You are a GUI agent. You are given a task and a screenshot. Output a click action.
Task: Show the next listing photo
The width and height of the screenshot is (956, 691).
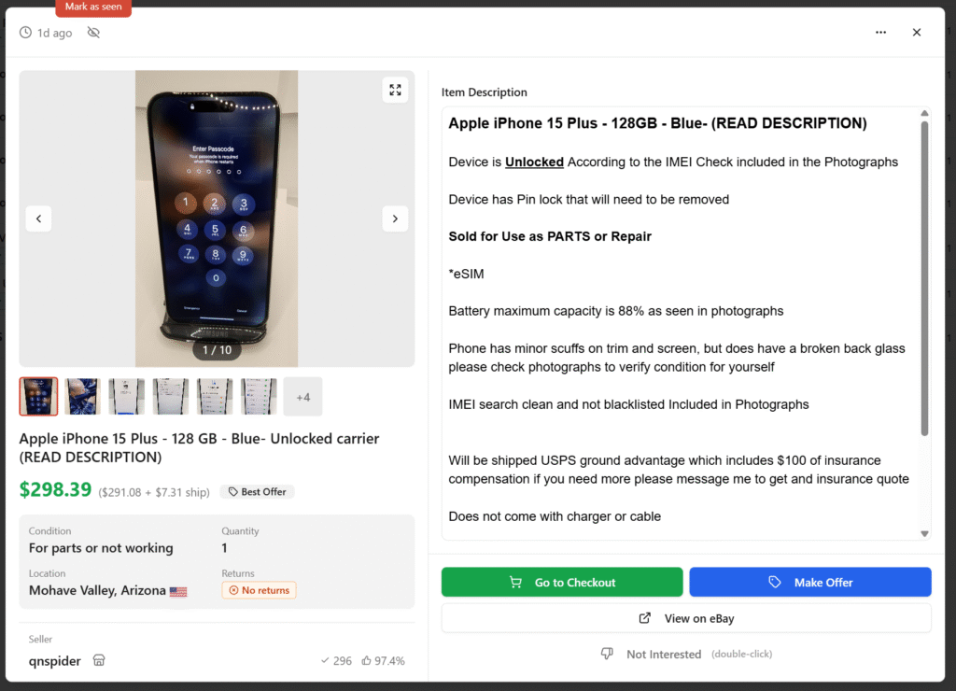coord(395,219)
